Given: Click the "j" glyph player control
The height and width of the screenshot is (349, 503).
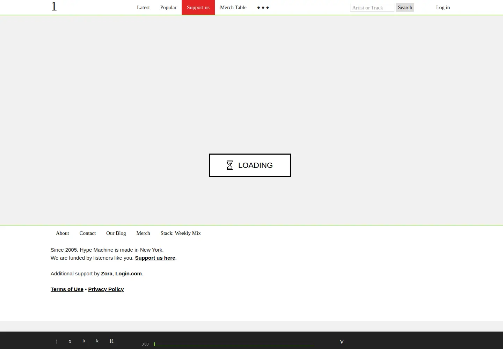Looking at the screenshot, I should tap(57, 341).
